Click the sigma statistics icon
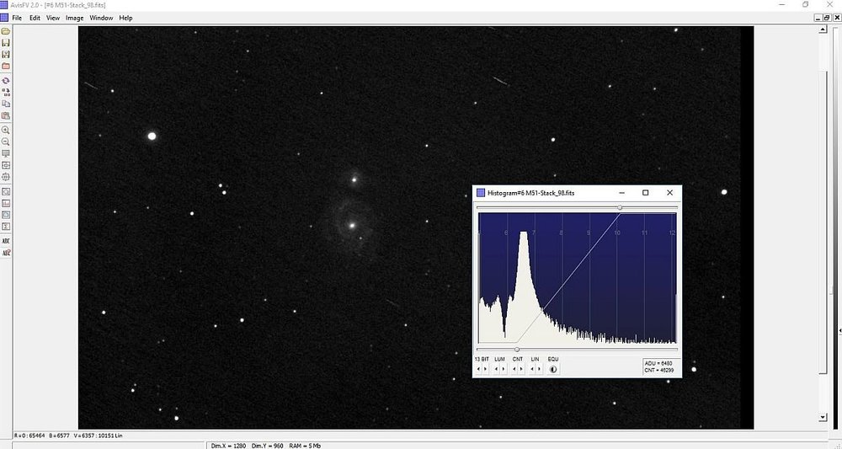The image size is (842, 449). click(6, 227)
